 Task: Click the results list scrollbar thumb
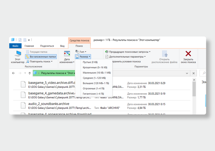[194, 89]
